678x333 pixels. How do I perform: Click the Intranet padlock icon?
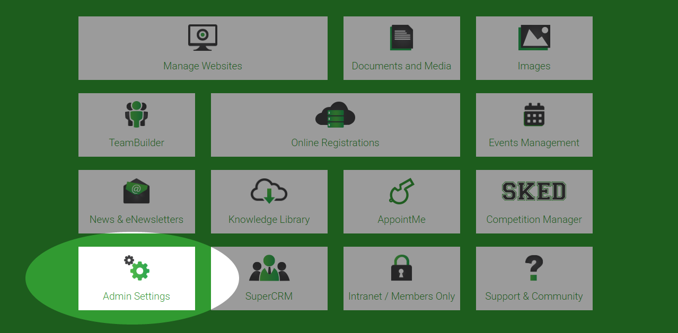click(401, 268)
